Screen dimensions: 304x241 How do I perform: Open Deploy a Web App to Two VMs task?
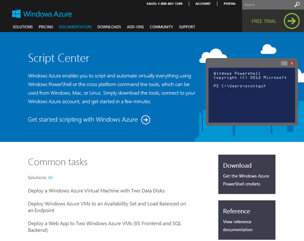(x=105, y=227)
